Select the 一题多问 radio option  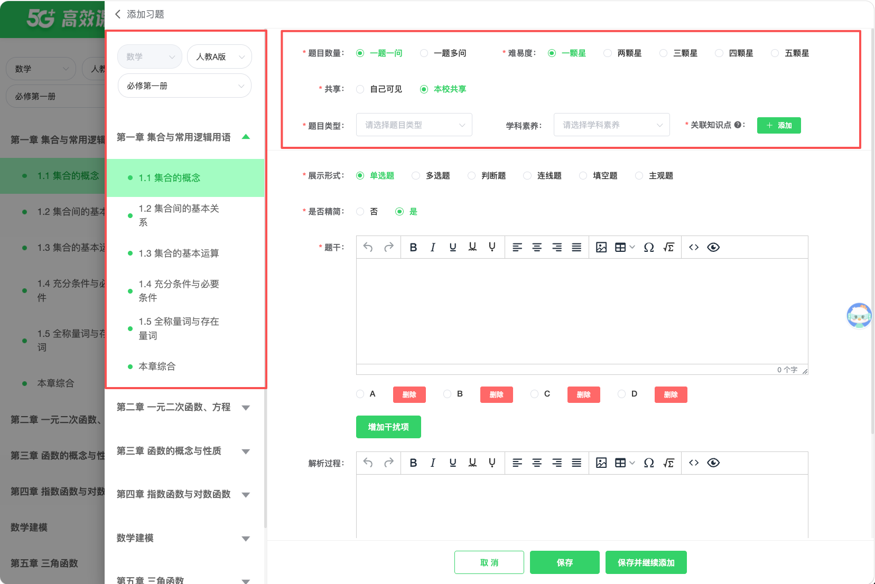coord(424,53)
